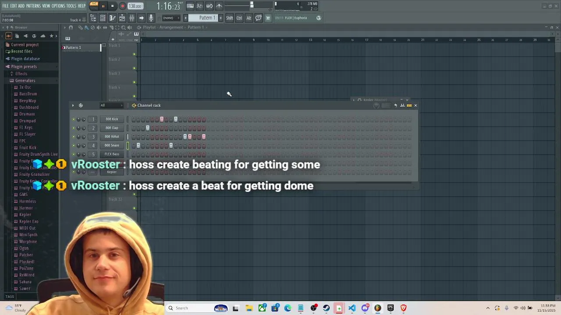Expand the Effects folder in browser
The width and height of the screenshot is (561, 315).
(21, 74)
